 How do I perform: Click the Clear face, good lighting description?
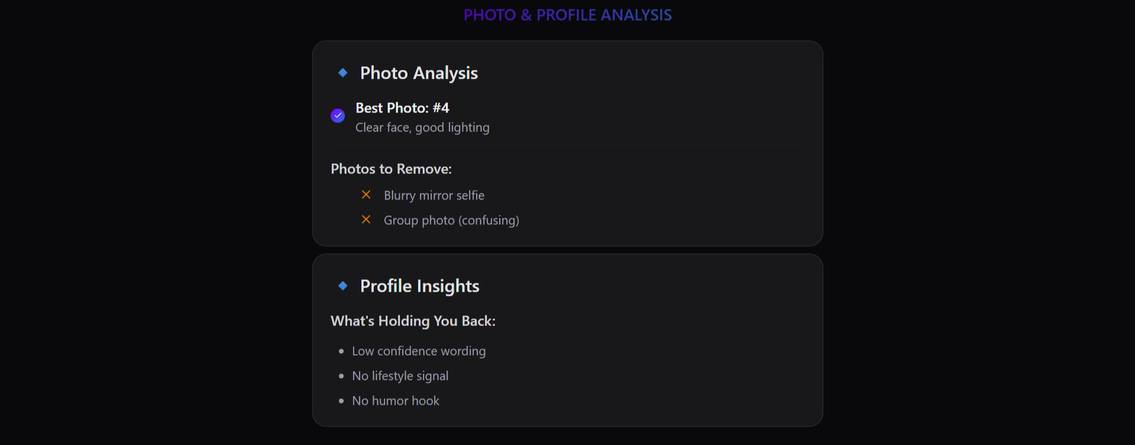pyautogui.click(x=422, y=127)
